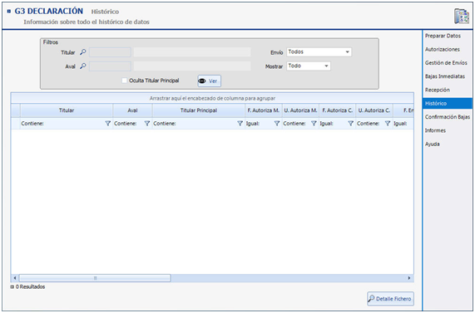Open the filter icon in U. Autoriza C. column
475x313 pixels.
click(388, 124)
